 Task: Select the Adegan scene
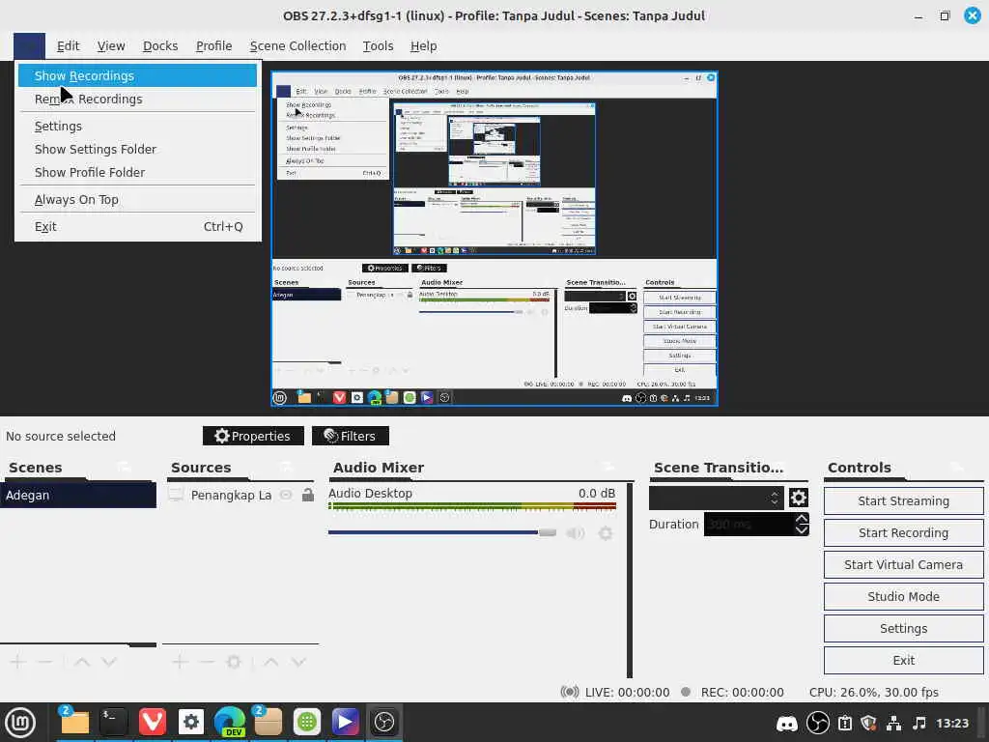[x=78, y=496]
